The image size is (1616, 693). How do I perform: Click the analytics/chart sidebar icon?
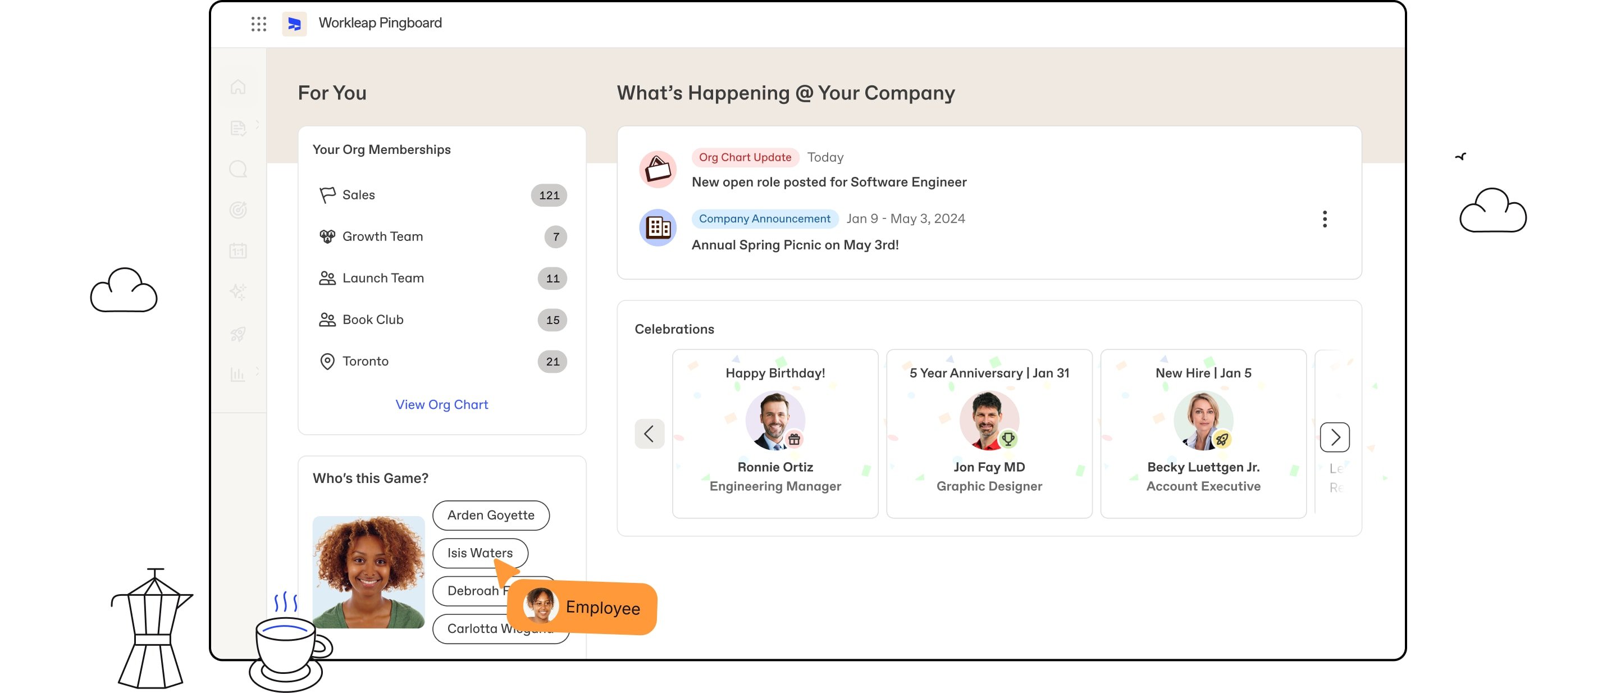pos(239,373)
